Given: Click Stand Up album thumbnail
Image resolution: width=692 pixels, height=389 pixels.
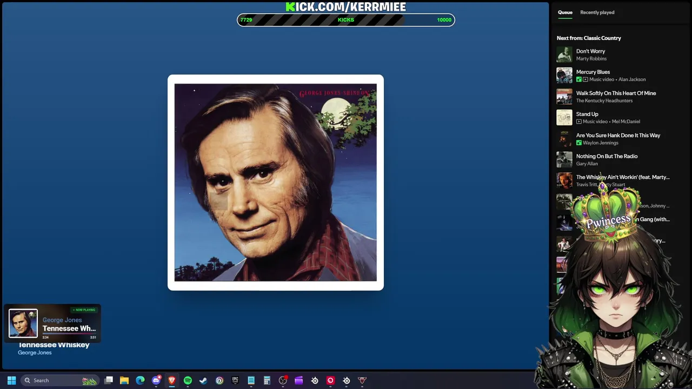Looking at the screenshot, I should [564, 117].
